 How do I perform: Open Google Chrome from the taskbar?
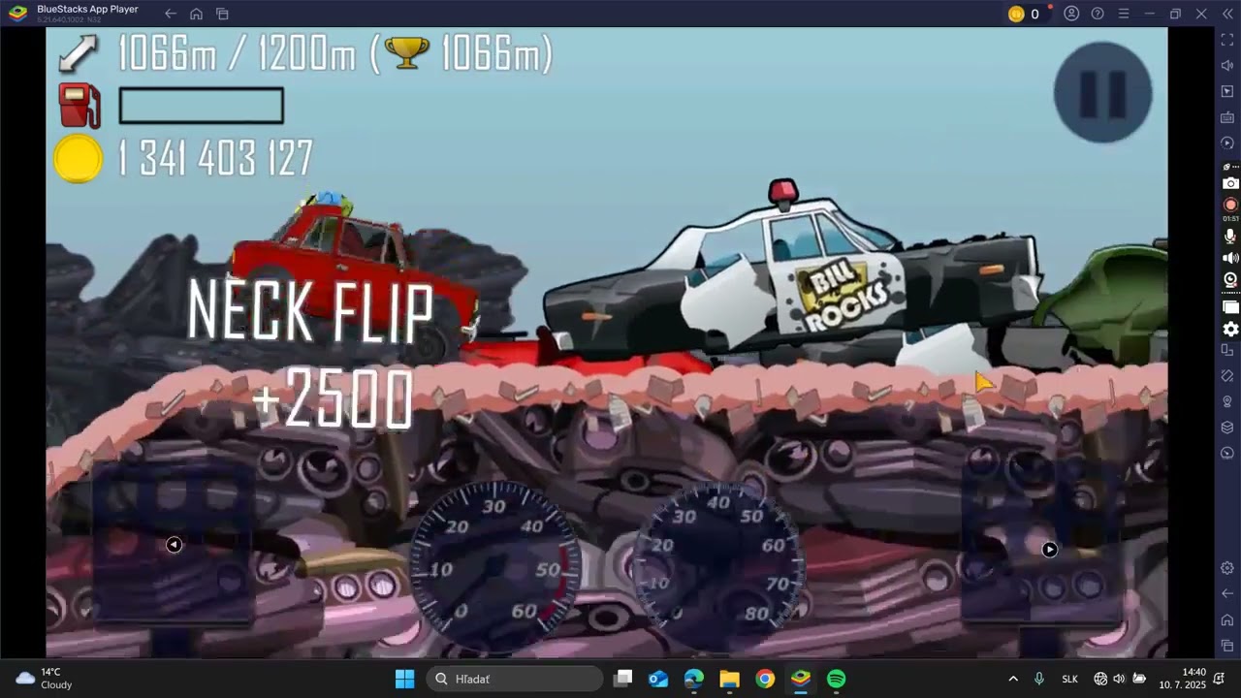click(x=765, y=679)
